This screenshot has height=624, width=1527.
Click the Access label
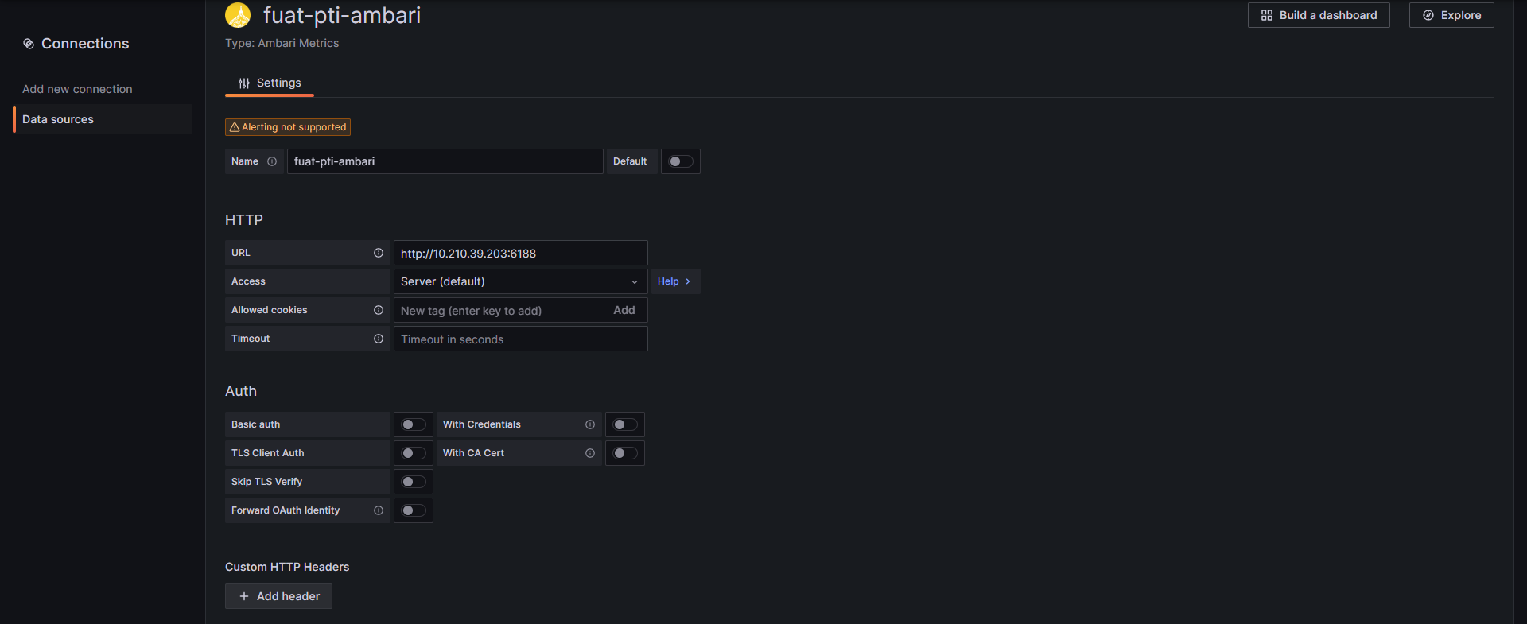tap(248, 281)
